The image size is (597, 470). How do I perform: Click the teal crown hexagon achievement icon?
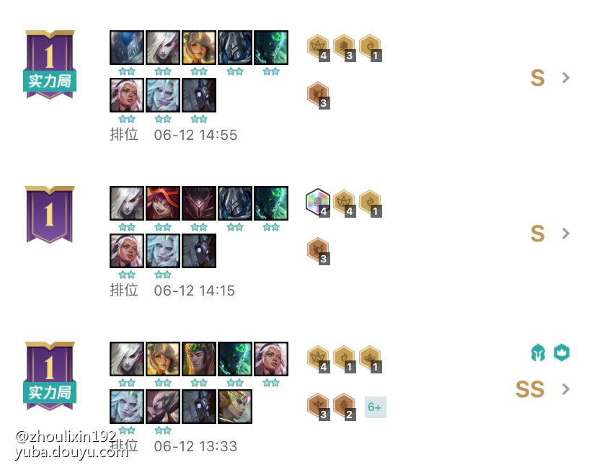tap(562, 352)
